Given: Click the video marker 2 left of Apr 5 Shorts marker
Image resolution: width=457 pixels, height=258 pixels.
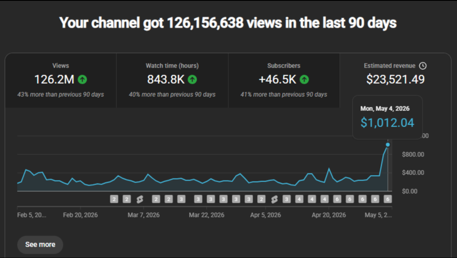Looking at the screenshot, I should click(262, 199).
